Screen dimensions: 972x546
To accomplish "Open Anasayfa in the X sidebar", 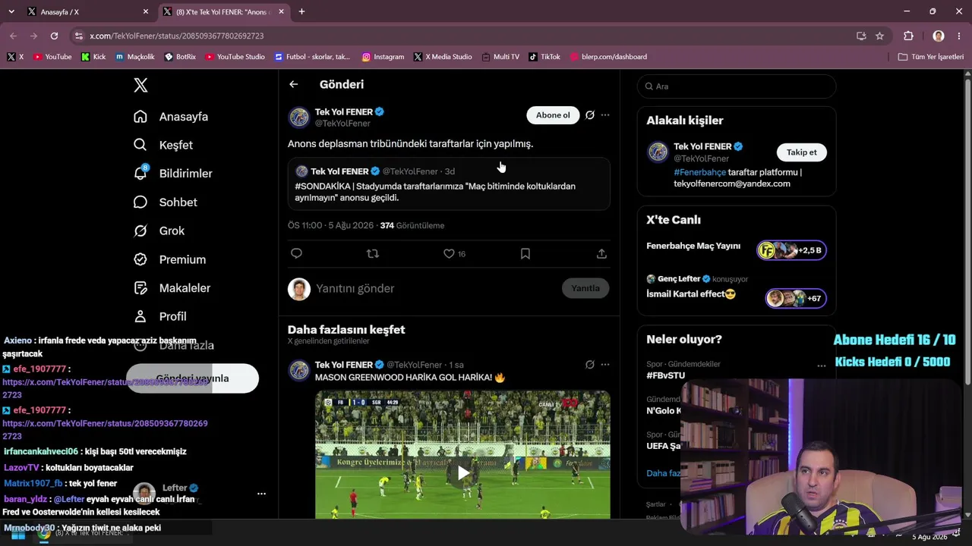I will tap(171, 117).
